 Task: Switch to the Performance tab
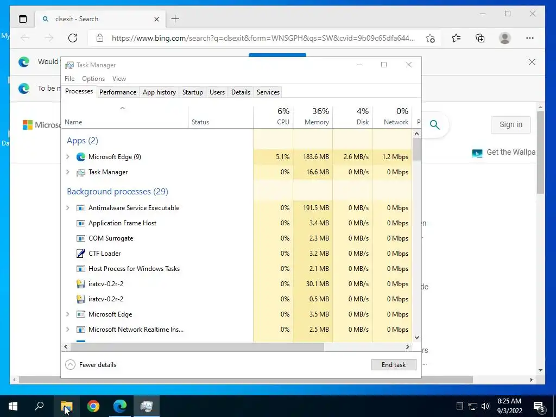[118, 92]
